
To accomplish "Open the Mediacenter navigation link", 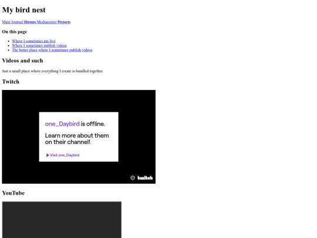I will pos(47,22).
